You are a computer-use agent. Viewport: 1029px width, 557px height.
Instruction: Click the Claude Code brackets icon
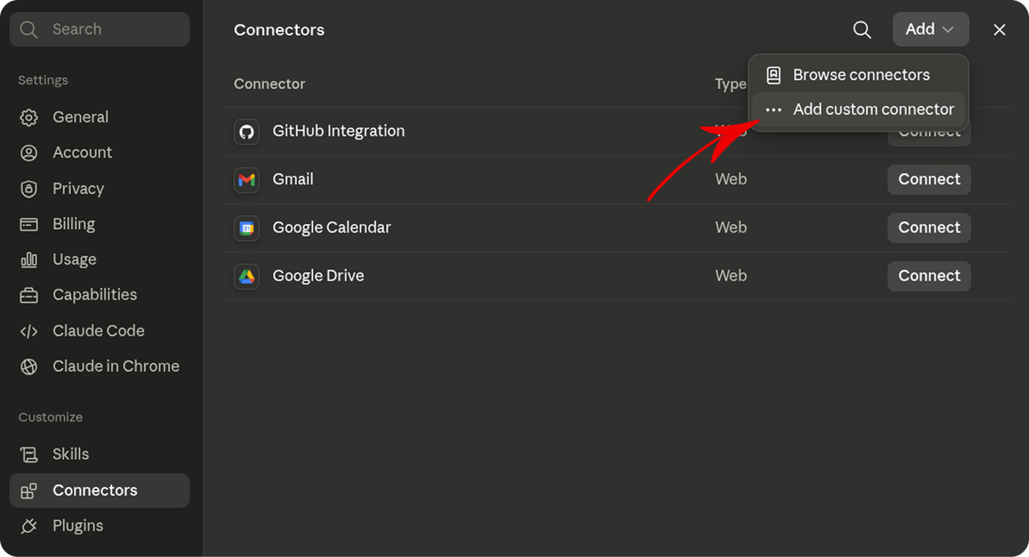coord(29,331)
